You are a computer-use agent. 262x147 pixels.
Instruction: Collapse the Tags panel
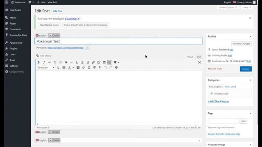(250, 114)
